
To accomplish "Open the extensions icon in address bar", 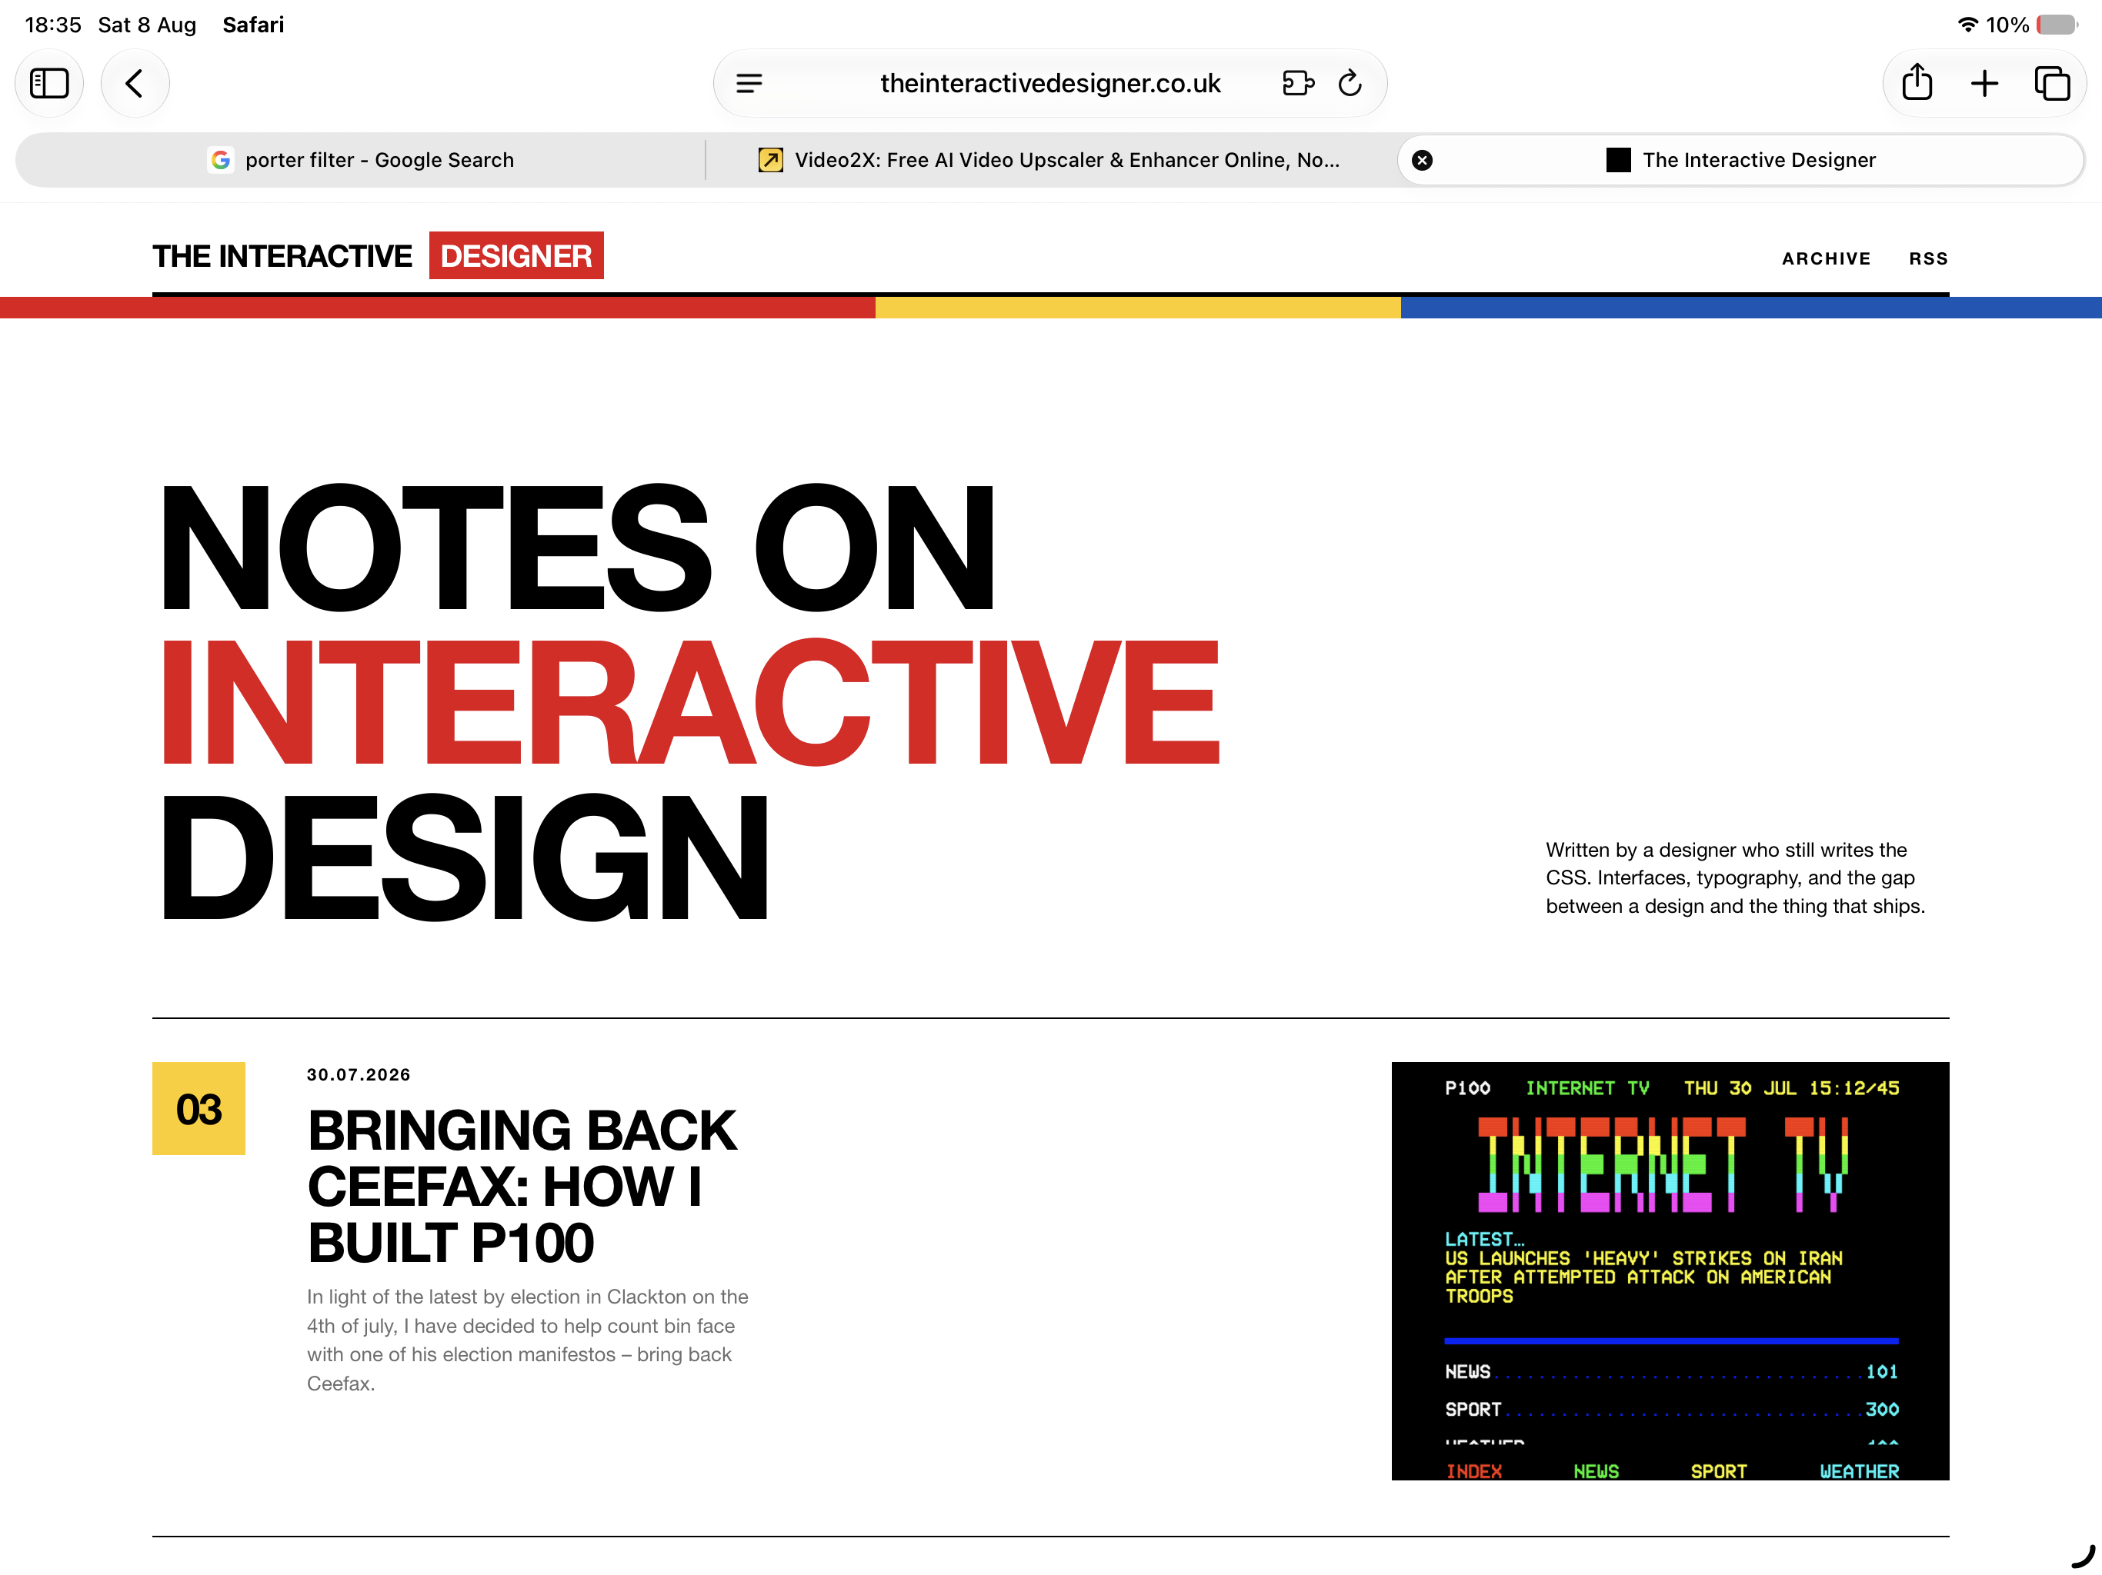I will [x=1298, y=84].
